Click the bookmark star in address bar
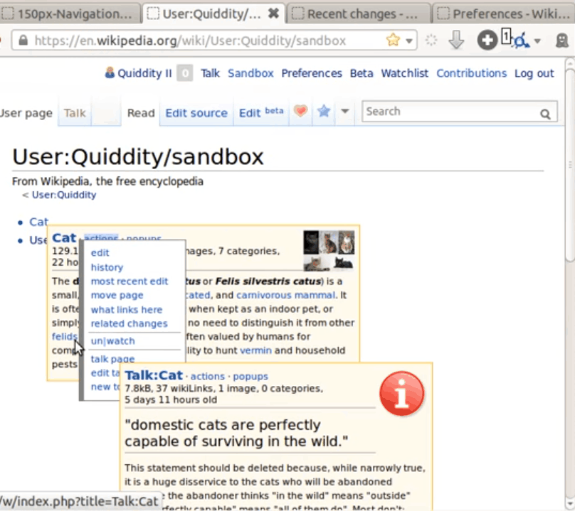 [x=393, y=41]
